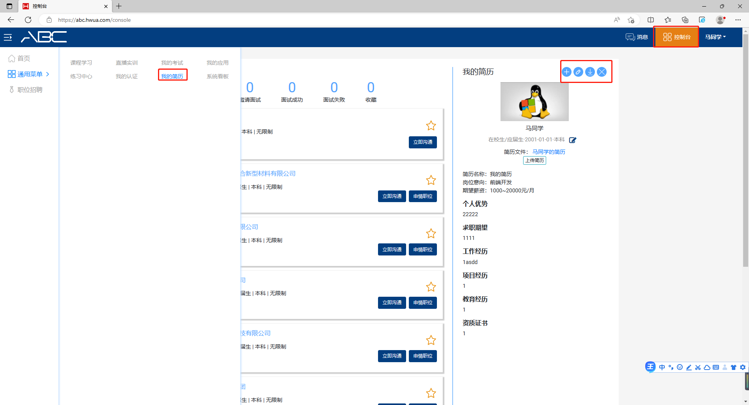This screenshot has width=749, height=405.
Task: Click the site info lock icon
Action: pos(49,20)
